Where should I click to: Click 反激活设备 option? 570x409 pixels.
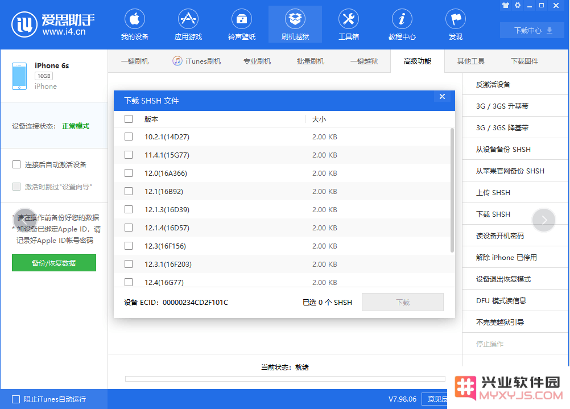coord(515,84)
